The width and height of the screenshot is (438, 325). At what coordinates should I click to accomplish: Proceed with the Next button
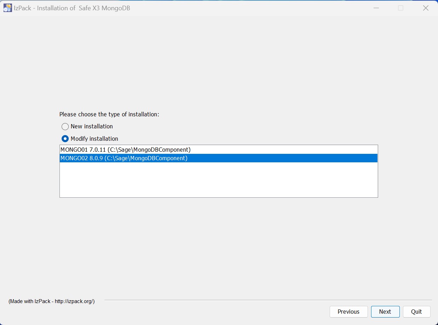pyautogui.click(x=385, y=312)
